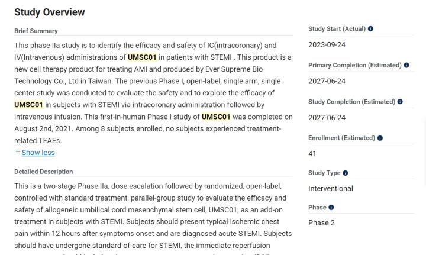This screenshot has width=426, height=255.
Task: Click the minus icon before Show less
Action: pos(18,152)
